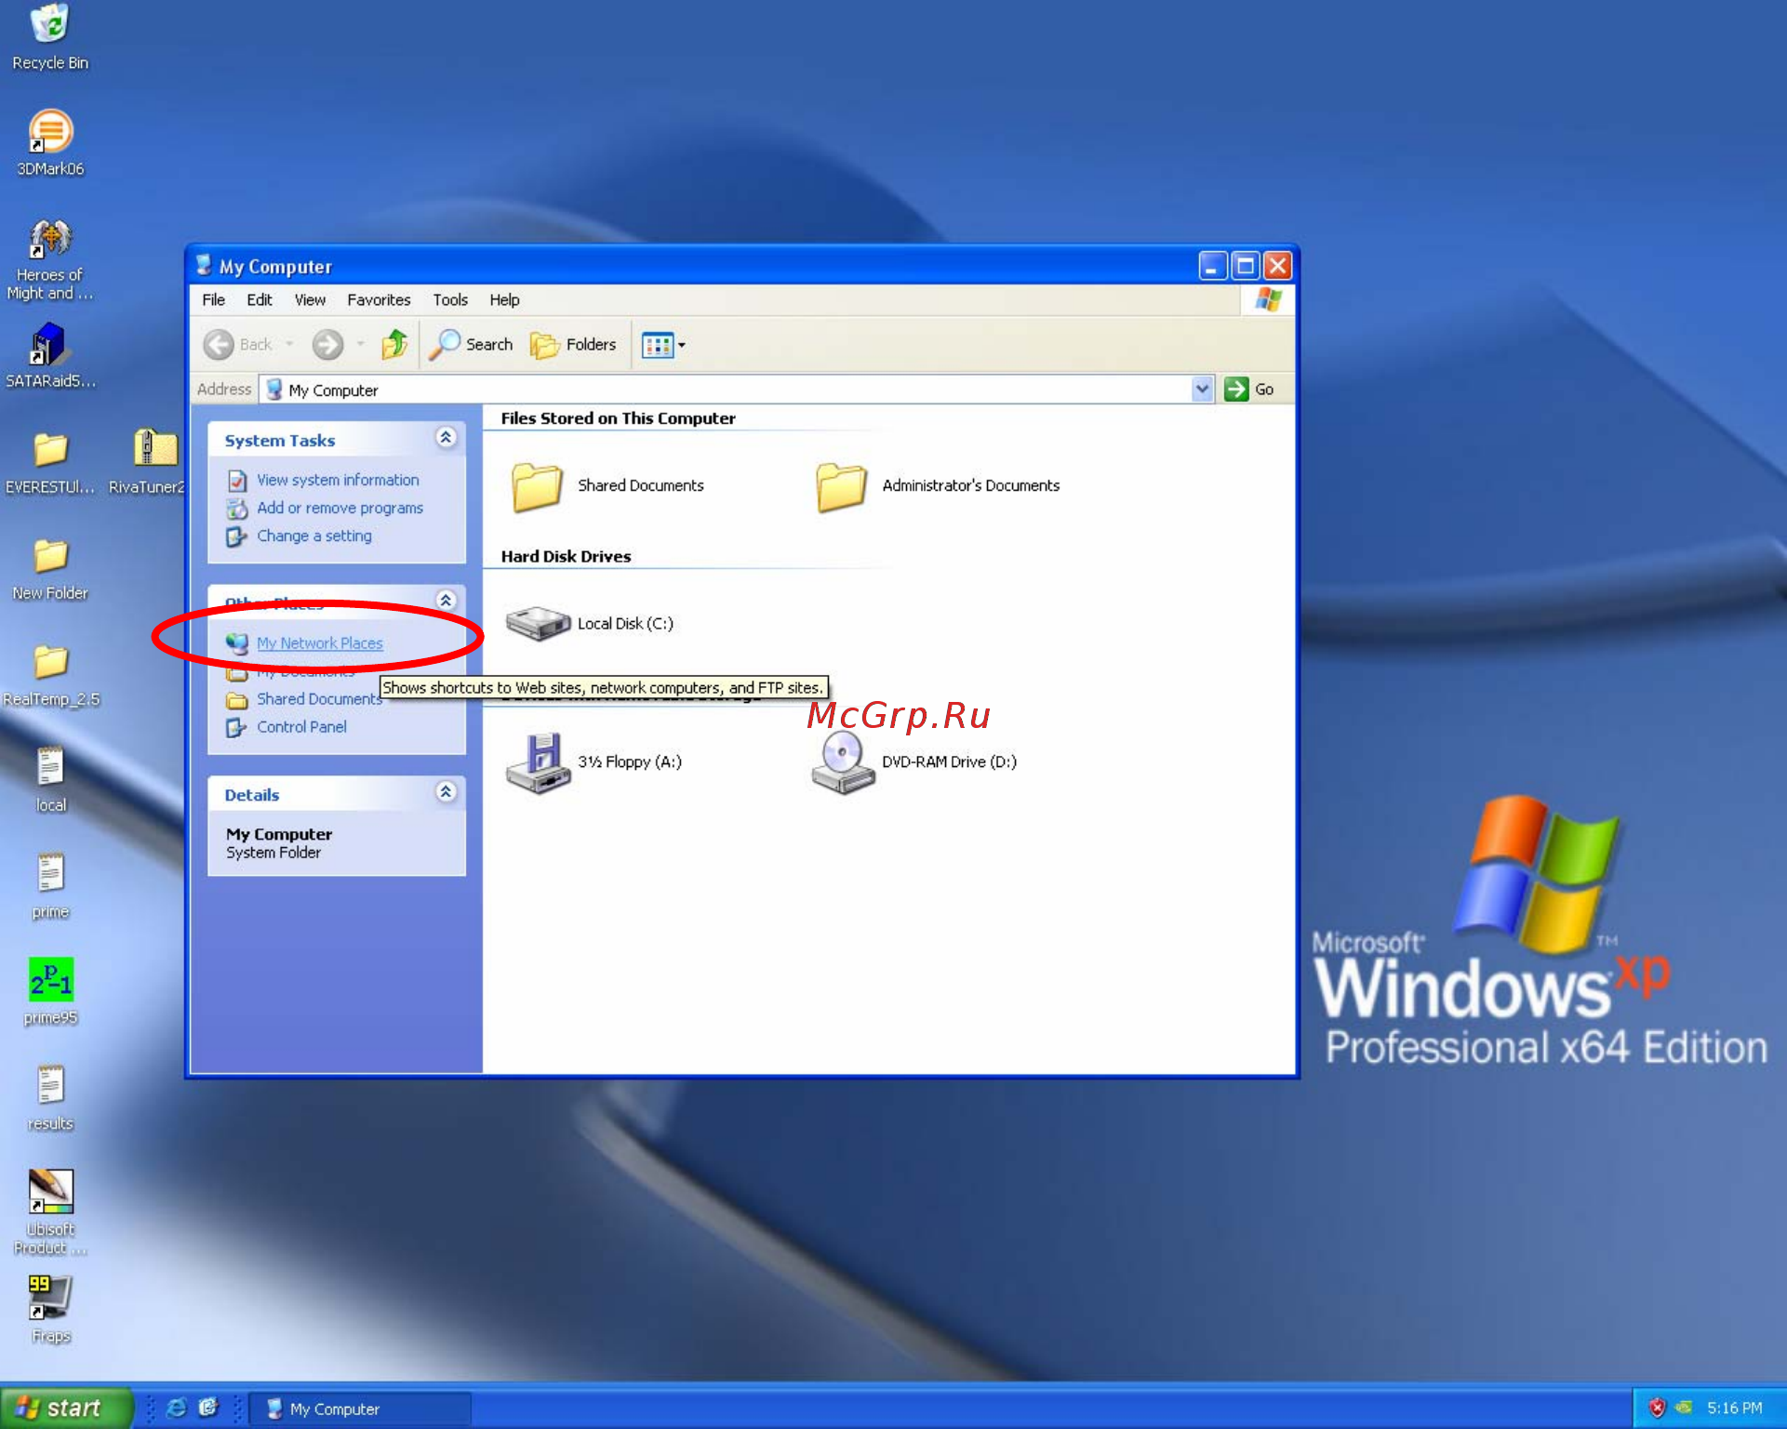Image resolution: width=1787 pixels, height=1429 pixels.
Task: Open the Recycle Bin desktop icon
Action: click(x=50, y=37)
